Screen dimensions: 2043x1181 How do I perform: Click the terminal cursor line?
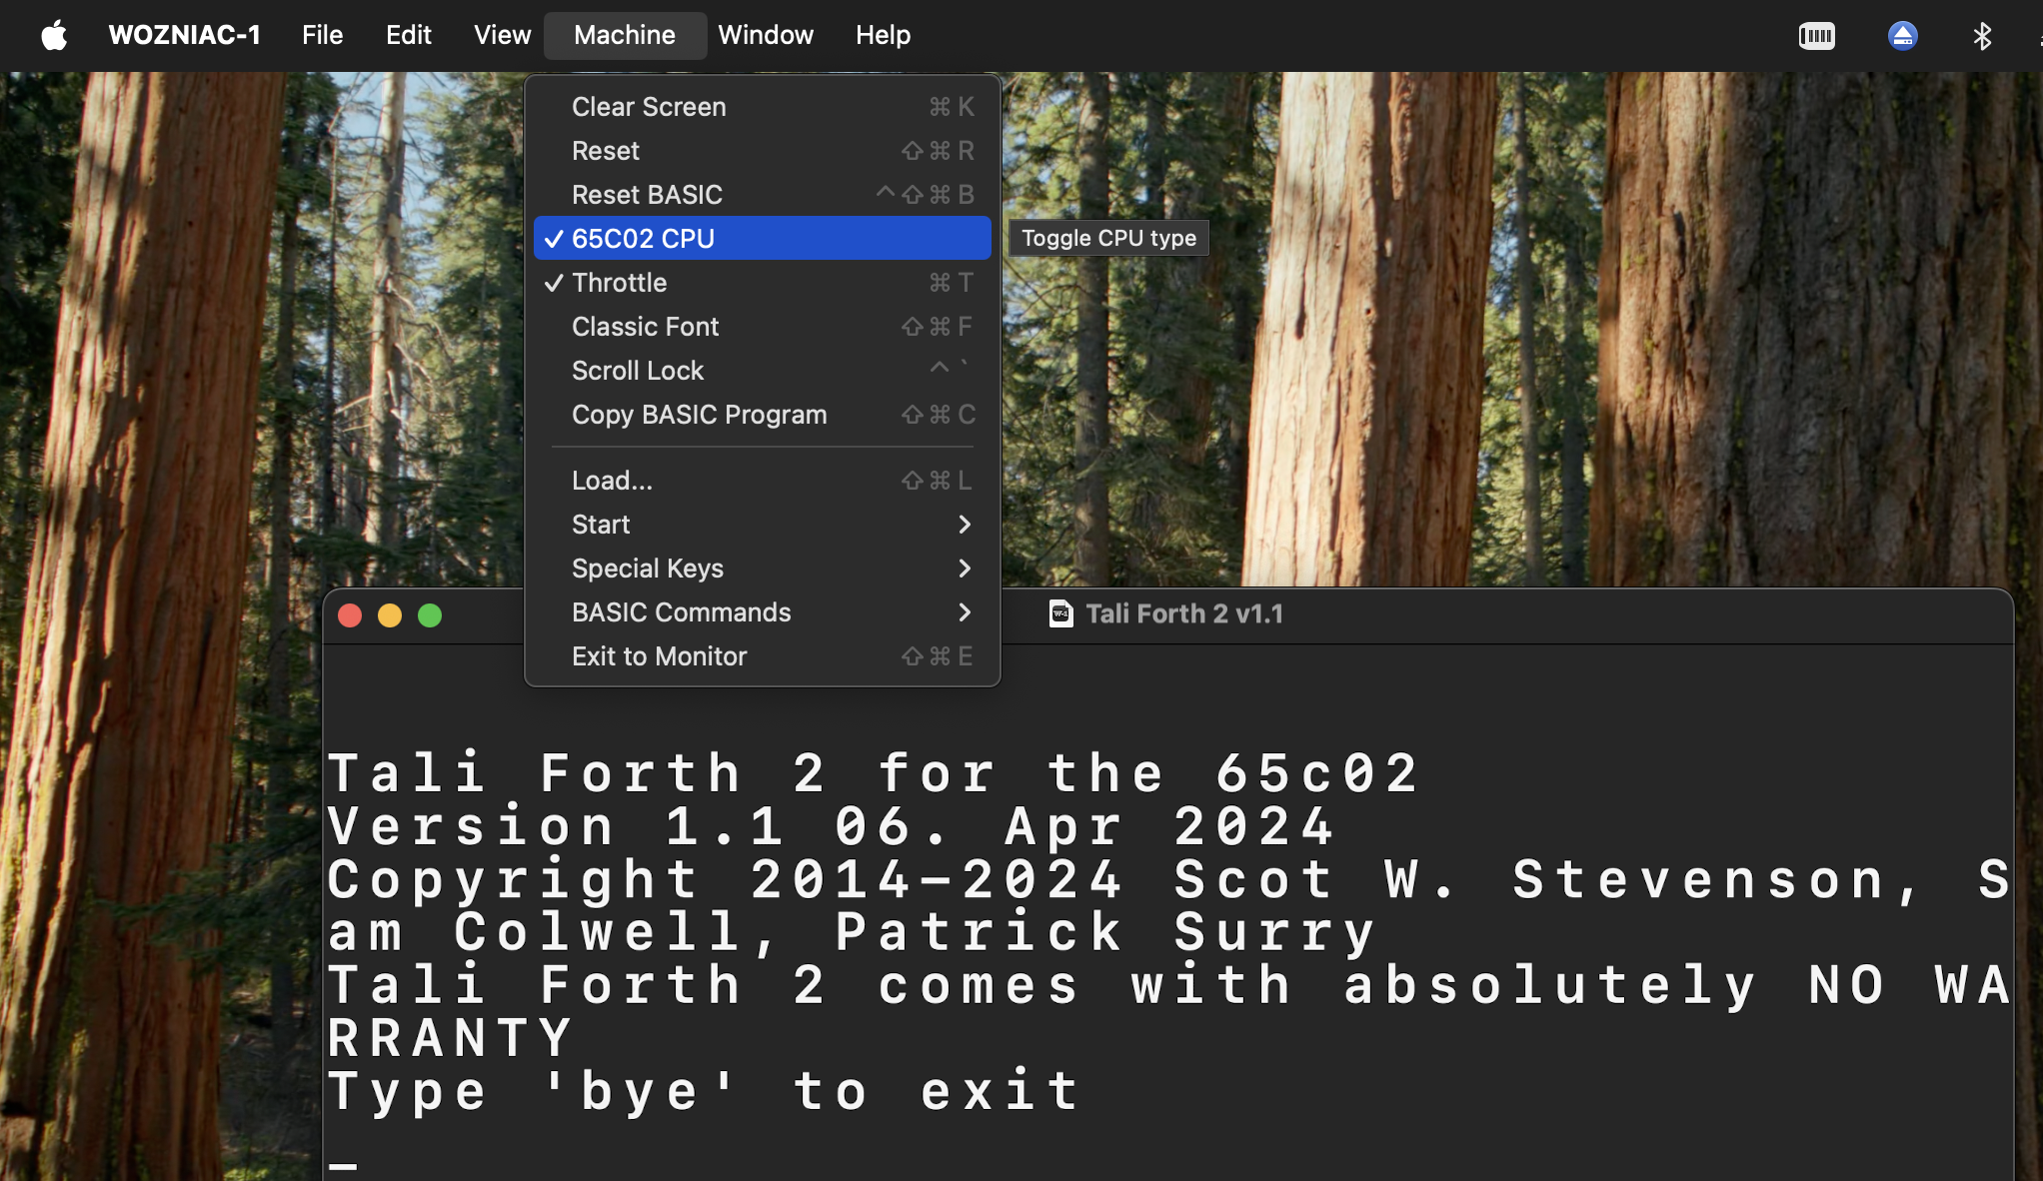(343, 1164)
